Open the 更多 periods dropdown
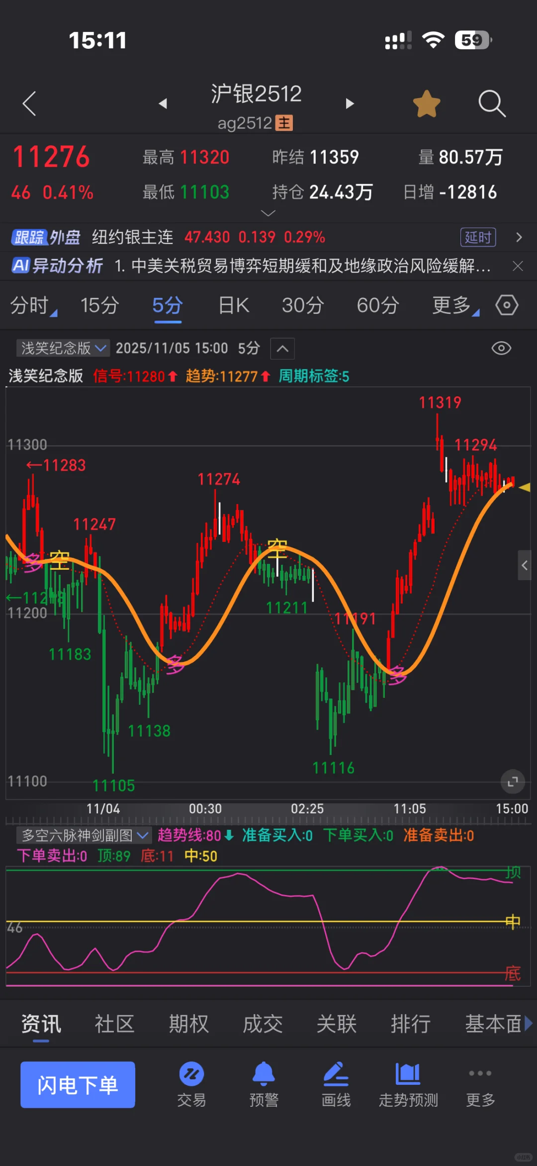Image resolution: width=537 pixels, height=1166 pixels. point(455,305)
